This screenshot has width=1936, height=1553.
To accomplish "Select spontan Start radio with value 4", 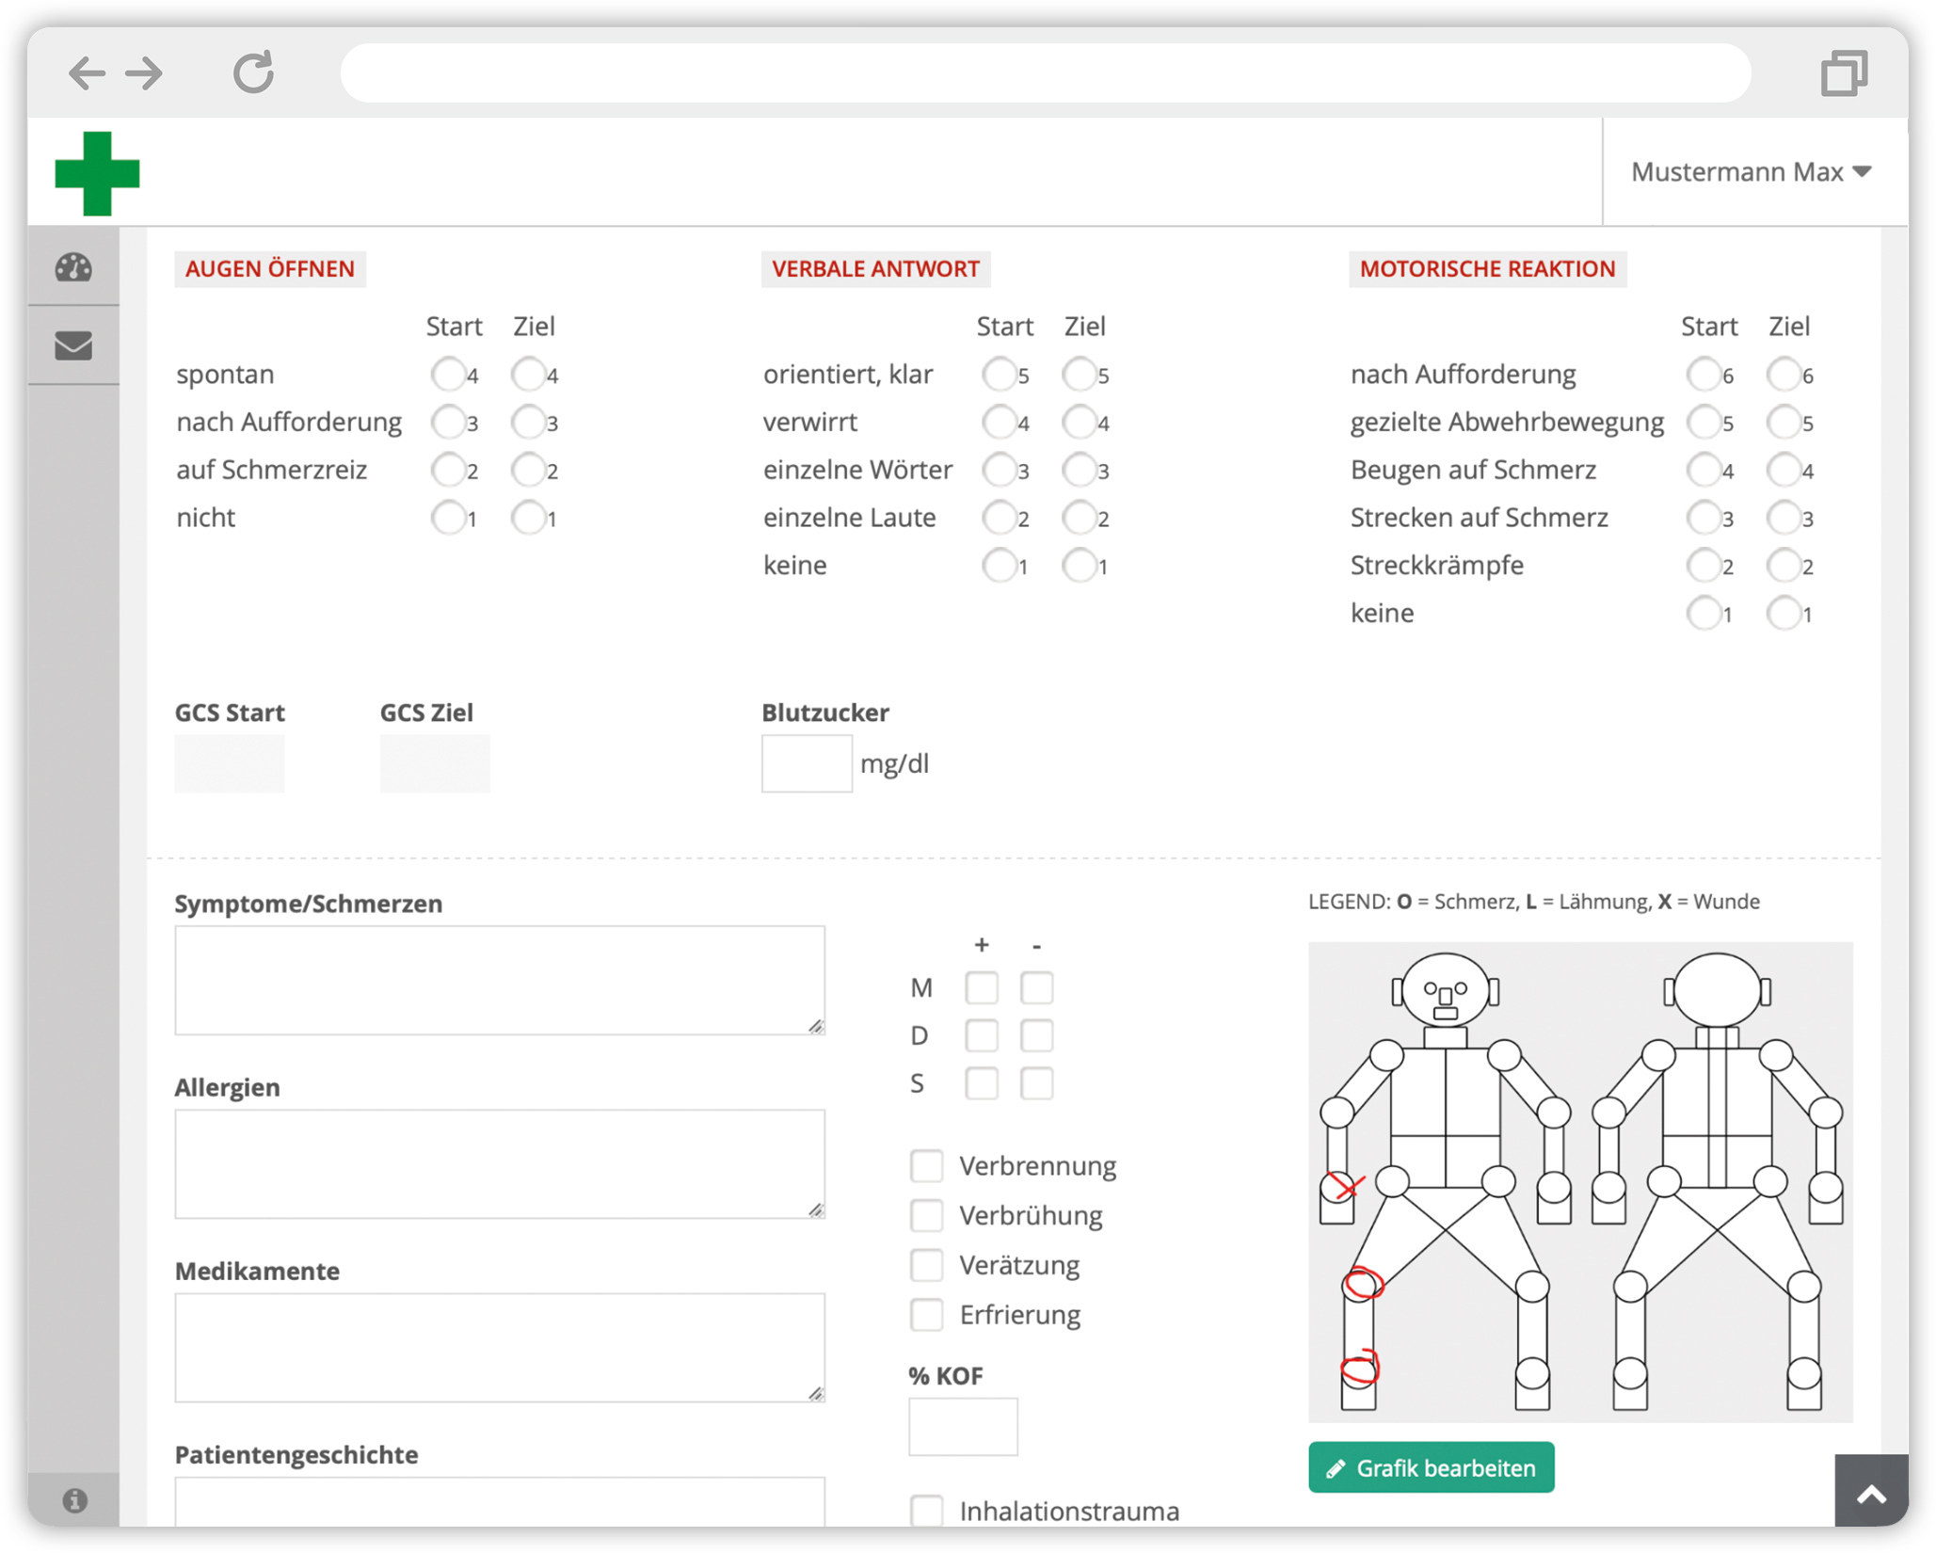I will 448,374.
